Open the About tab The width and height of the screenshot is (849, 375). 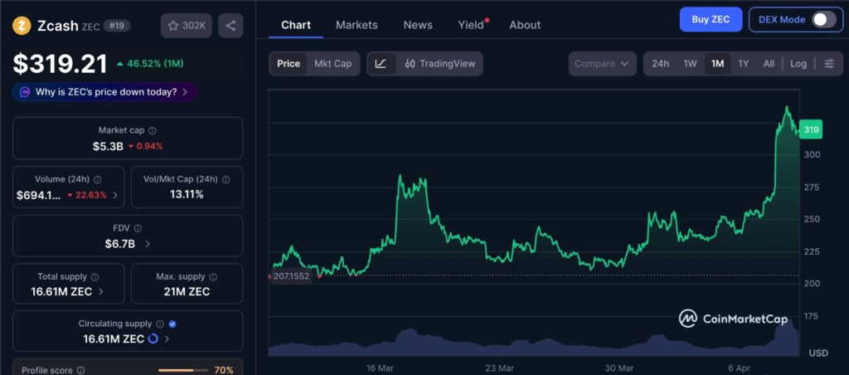pyautogui.click(x=525, y=25)
